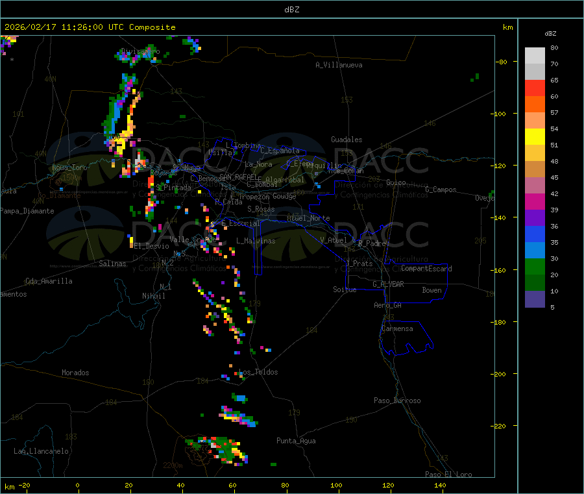Image resolution: width=584 pixels, height=494 pixels.
Task: Select the brown-orange 48 dBZ swatch
Action: pos(535,169)
